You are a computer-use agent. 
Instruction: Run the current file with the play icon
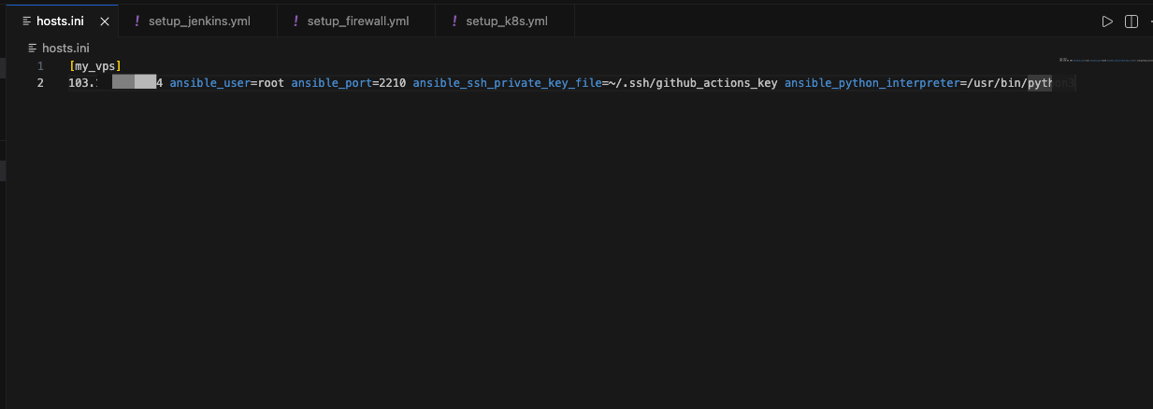tap(1107, 21)
